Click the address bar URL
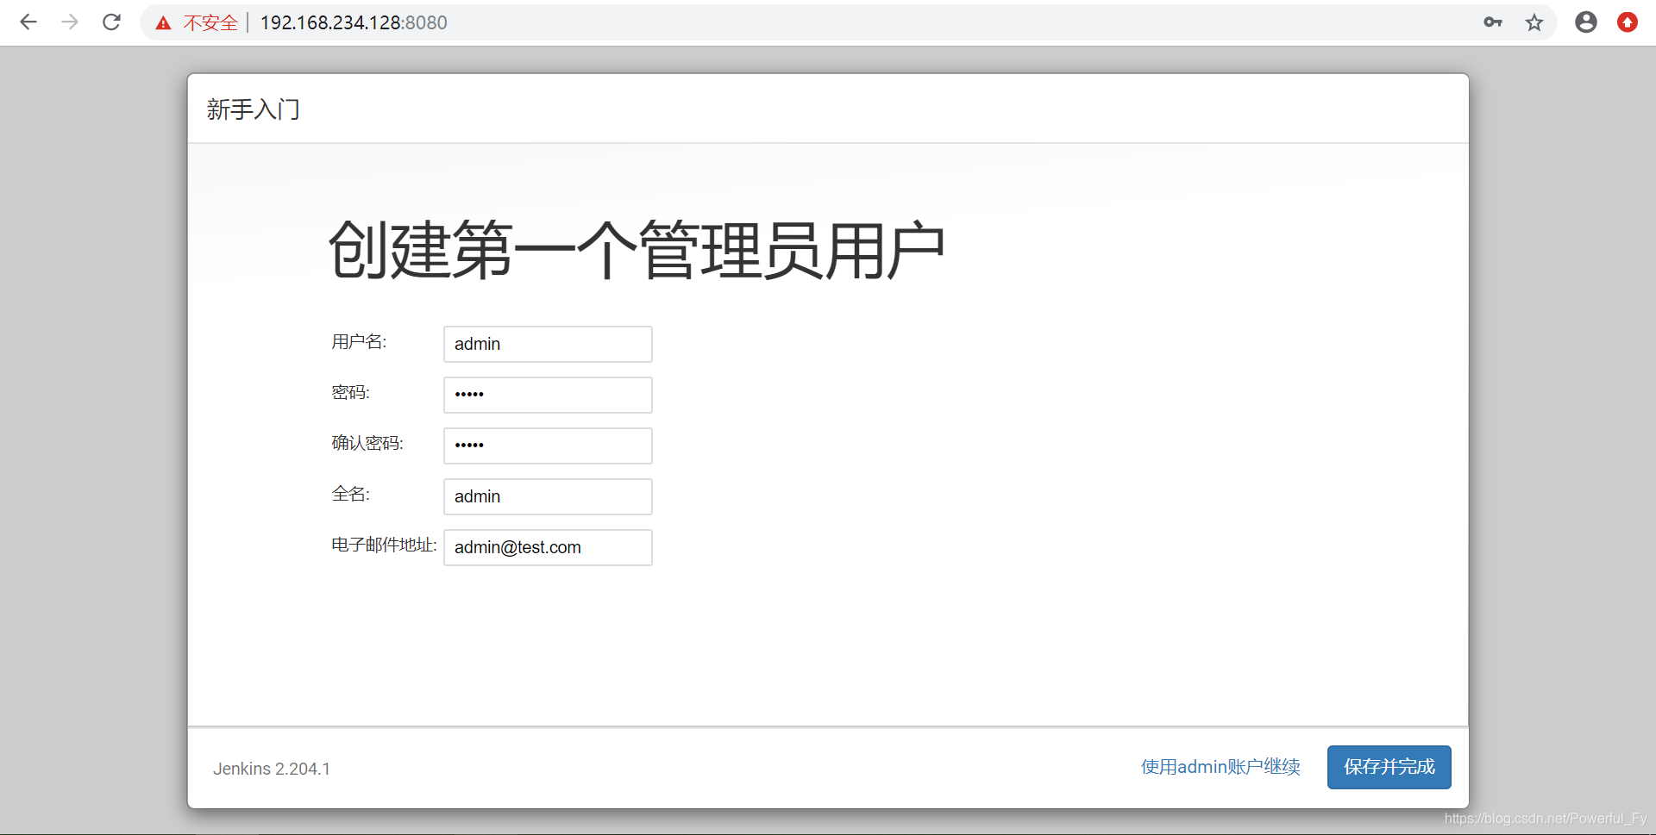 (354, 22)
